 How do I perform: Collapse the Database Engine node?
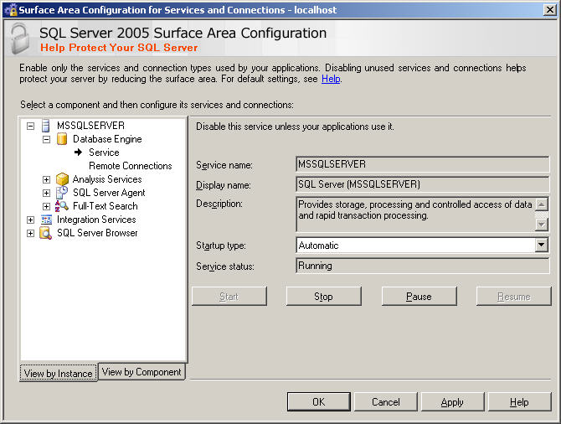click(47, 139)
